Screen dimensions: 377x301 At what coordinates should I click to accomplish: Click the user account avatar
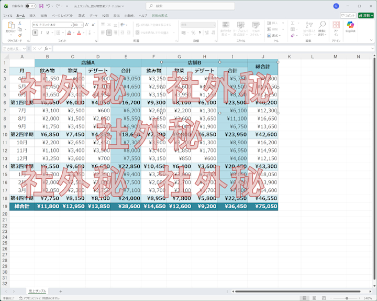[336, 6]
